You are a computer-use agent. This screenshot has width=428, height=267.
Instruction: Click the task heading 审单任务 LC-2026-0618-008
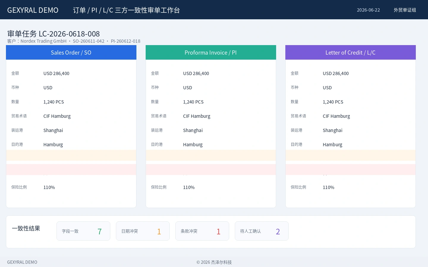pyautogui.click(x=53, y=34)
